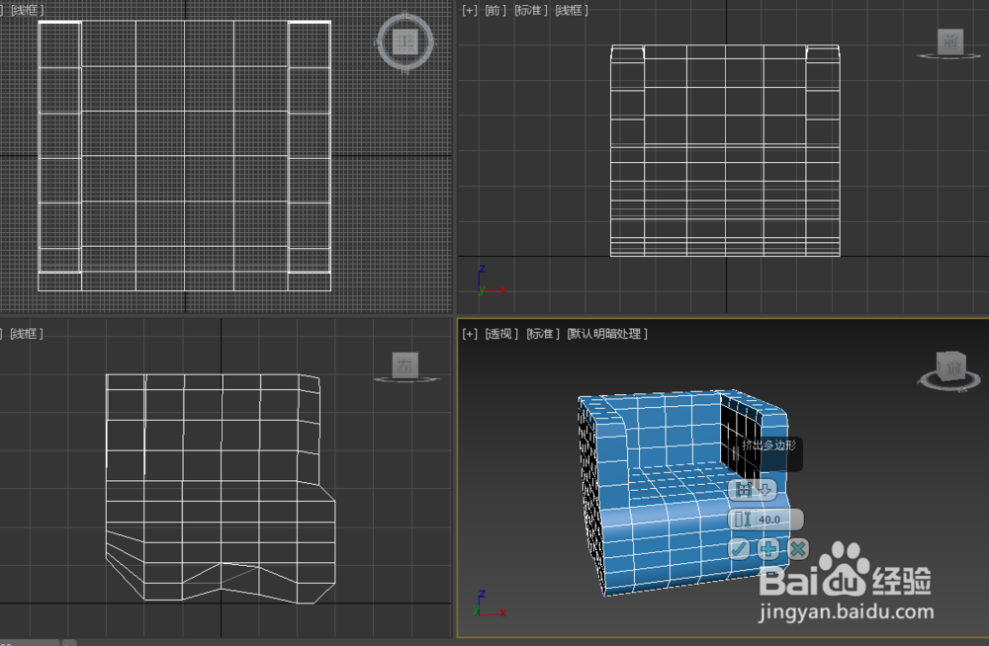Apply and continue extrusion with the plus icon

pos(766,548)
